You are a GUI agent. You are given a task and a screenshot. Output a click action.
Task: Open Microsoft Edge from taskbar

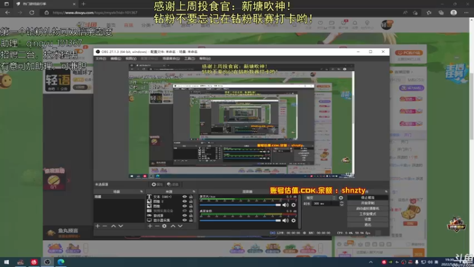coord(61,262)
